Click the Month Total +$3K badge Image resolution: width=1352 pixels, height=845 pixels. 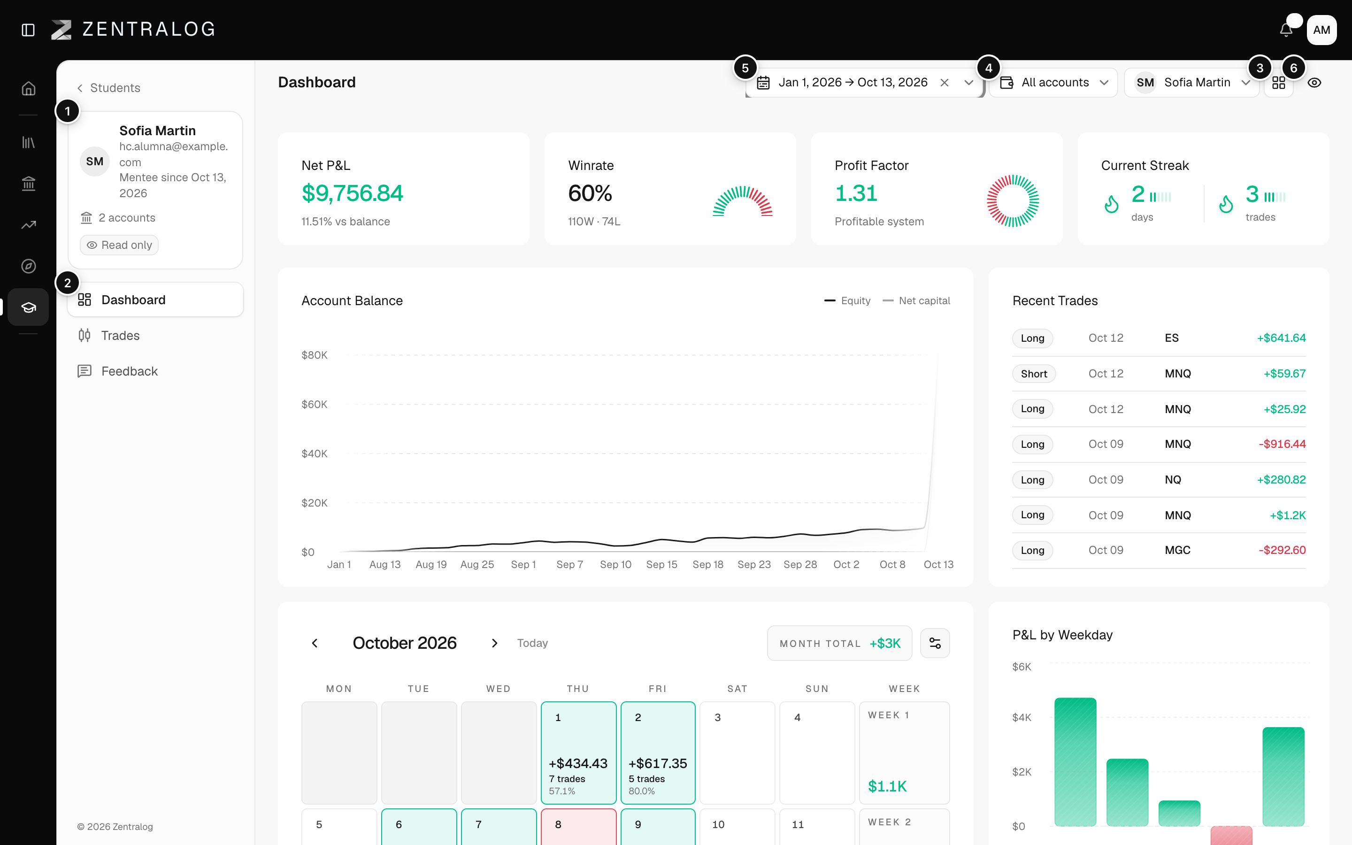(x=840, y=643)
